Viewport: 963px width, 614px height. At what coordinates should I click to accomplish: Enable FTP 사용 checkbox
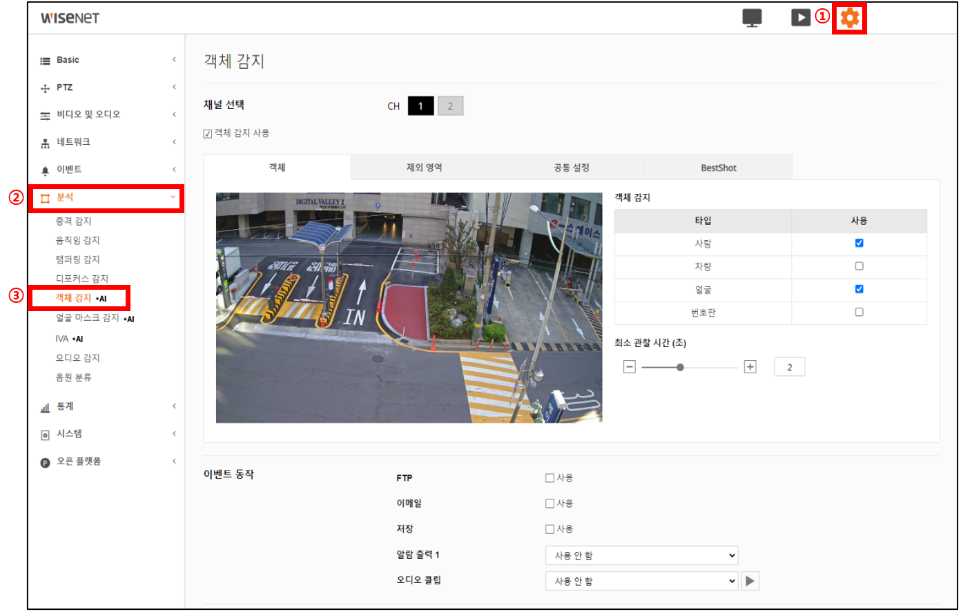tap(549, 478)
